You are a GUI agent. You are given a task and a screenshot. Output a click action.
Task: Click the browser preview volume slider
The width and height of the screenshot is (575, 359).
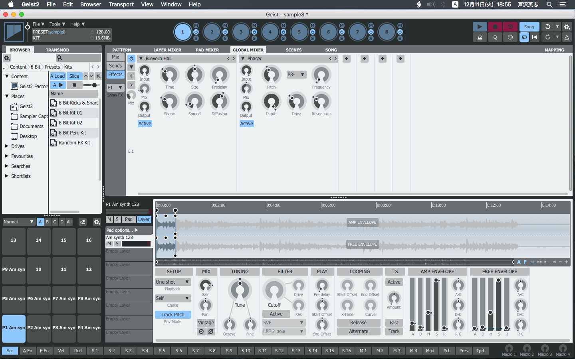pos(91,85)
